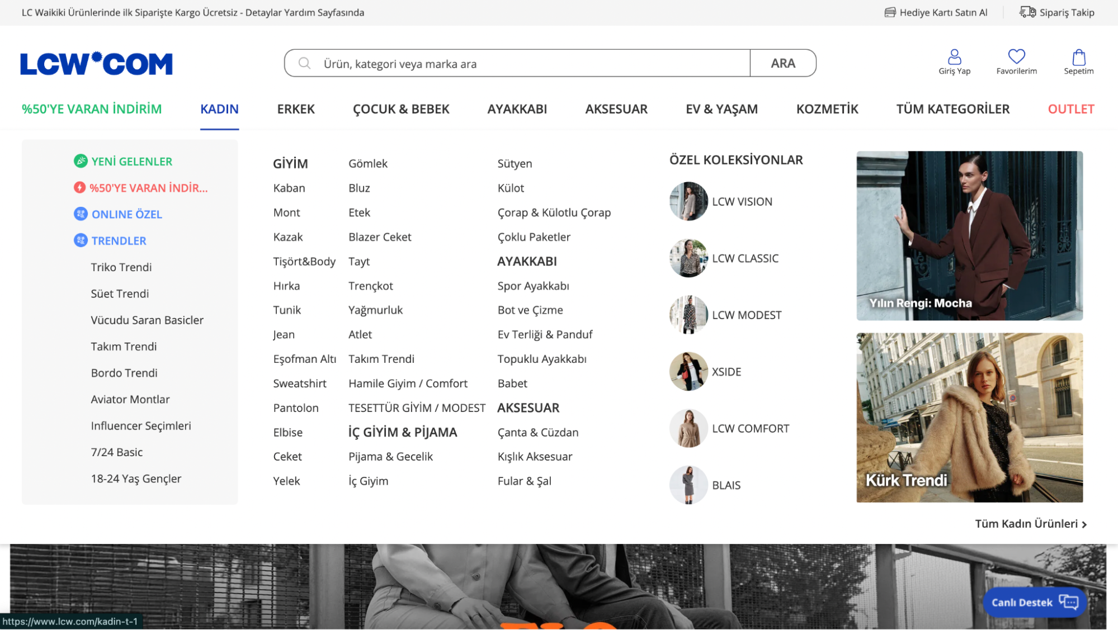Click the ARA search button
Image resolution: width=1118 pixels, height=630 pixels.
(x=783, y=63)
